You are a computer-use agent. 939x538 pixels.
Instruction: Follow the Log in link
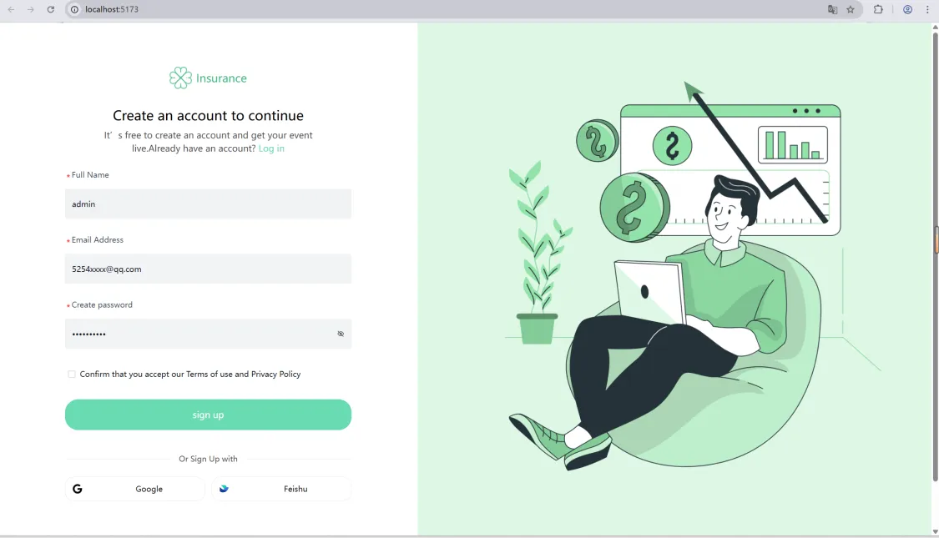(x=271, y=148)
